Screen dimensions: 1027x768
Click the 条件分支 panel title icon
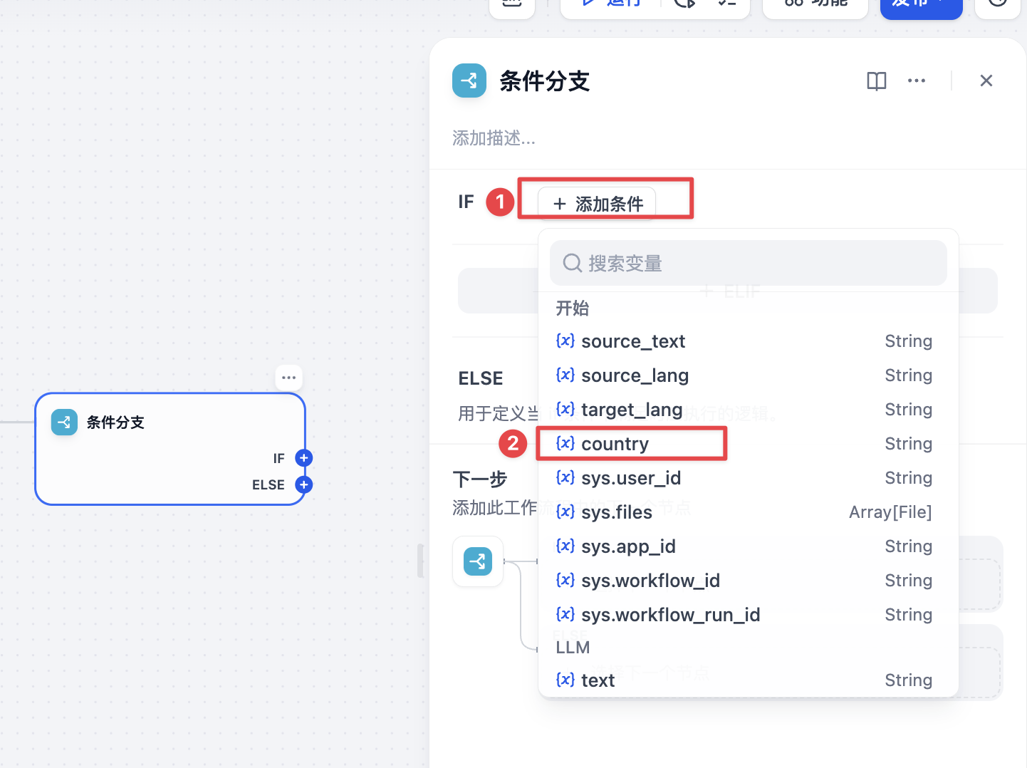pos(469,81)
